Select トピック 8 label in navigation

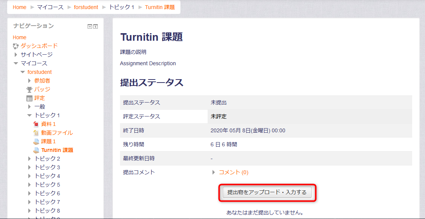(x=47, y=211)
